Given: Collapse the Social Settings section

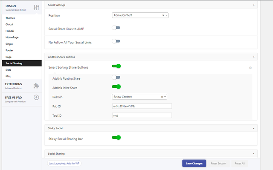Looking at the screenshot, I should click(x=254, y=5).
